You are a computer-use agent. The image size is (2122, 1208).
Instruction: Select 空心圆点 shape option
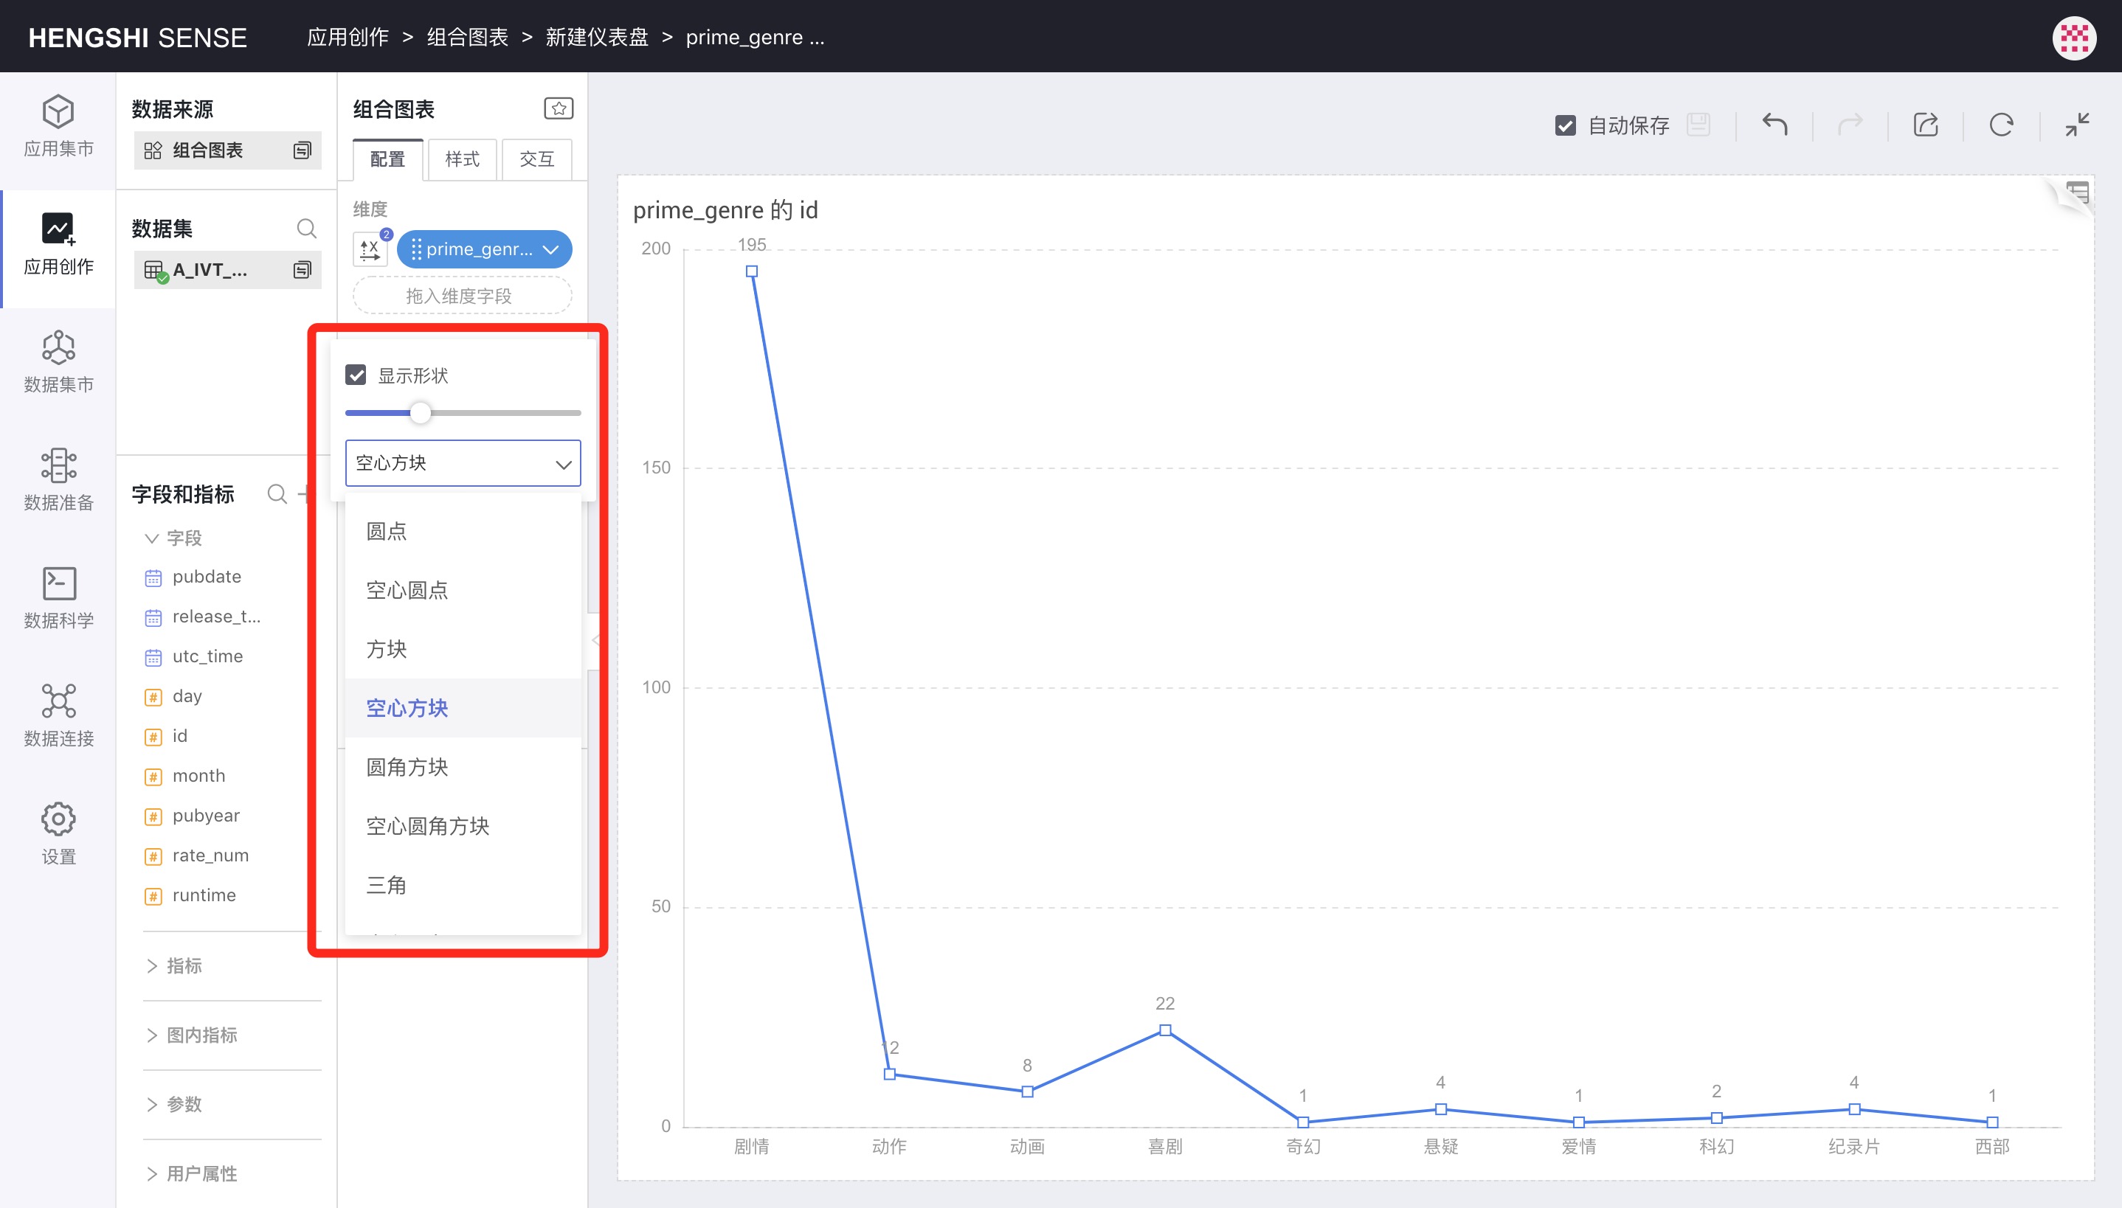coord(463,590)
